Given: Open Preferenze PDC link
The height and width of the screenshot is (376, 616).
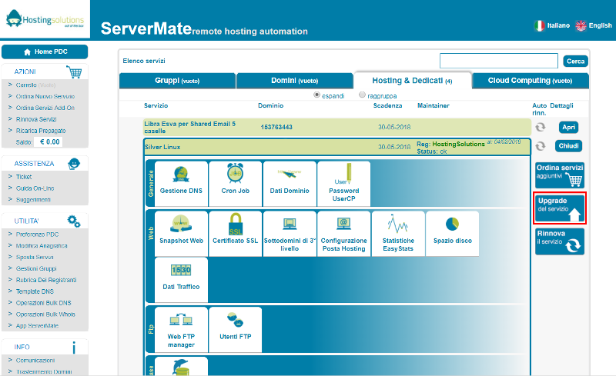Looking at the screenshot, I should coord(37,235).
